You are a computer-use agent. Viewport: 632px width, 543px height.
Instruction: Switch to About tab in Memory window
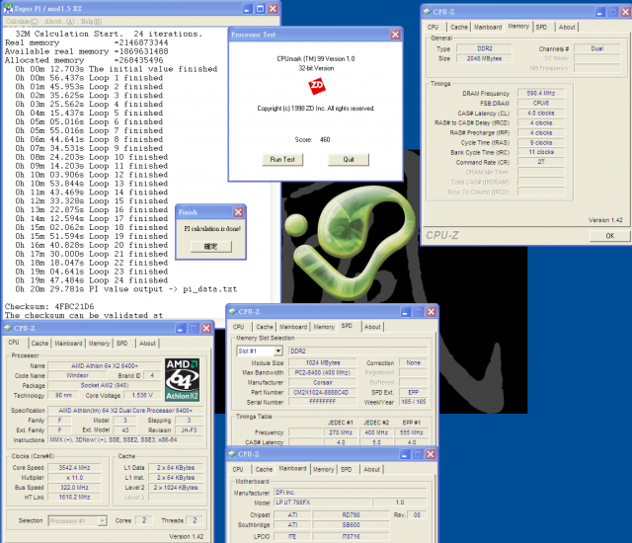[x=567, y=27]
